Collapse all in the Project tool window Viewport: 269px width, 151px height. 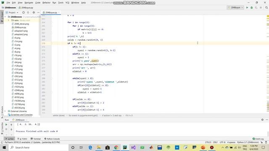point(28,13)
